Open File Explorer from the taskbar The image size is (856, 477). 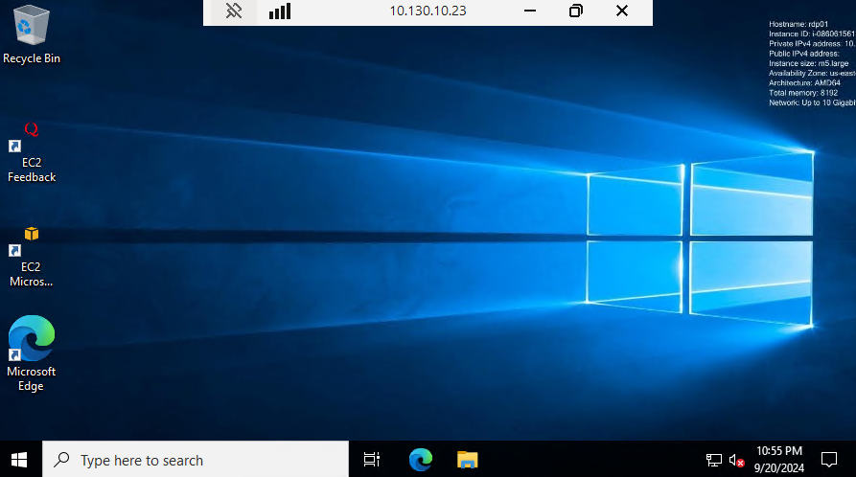tap(467, 460)
